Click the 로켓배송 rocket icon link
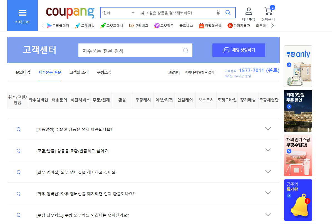The image size is (332, 224). tap(85, 26)
